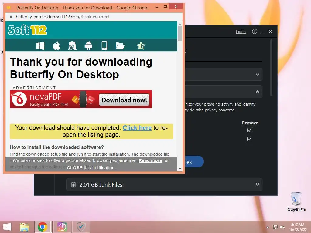Open the Apple Mac category icon
Viewport: 311px width, 233px height.
(x=56, y=46)
